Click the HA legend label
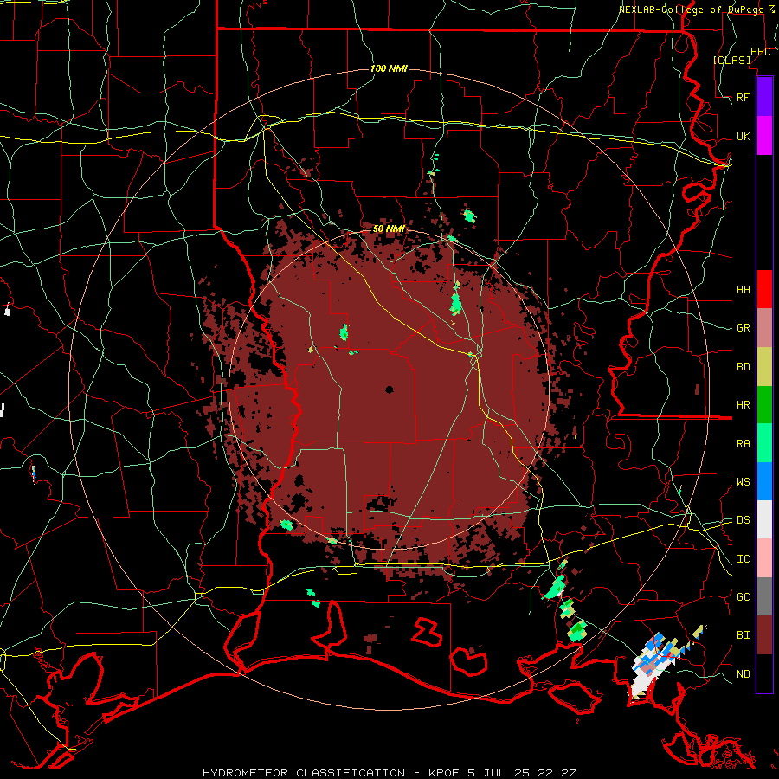This screenshot has width=779, height=779. click(743, 290)
